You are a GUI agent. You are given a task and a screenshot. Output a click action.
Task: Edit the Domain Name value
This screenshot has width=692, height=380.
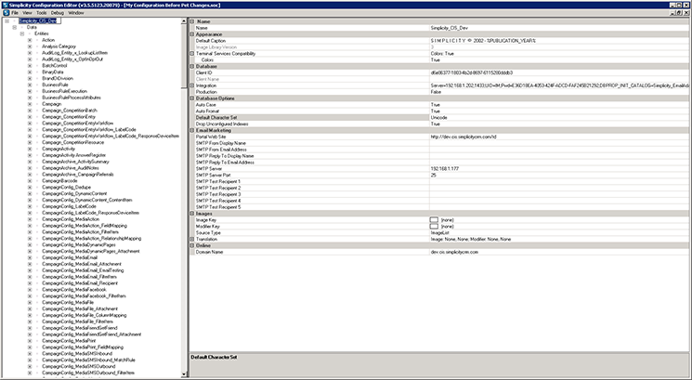pos(559,252)
